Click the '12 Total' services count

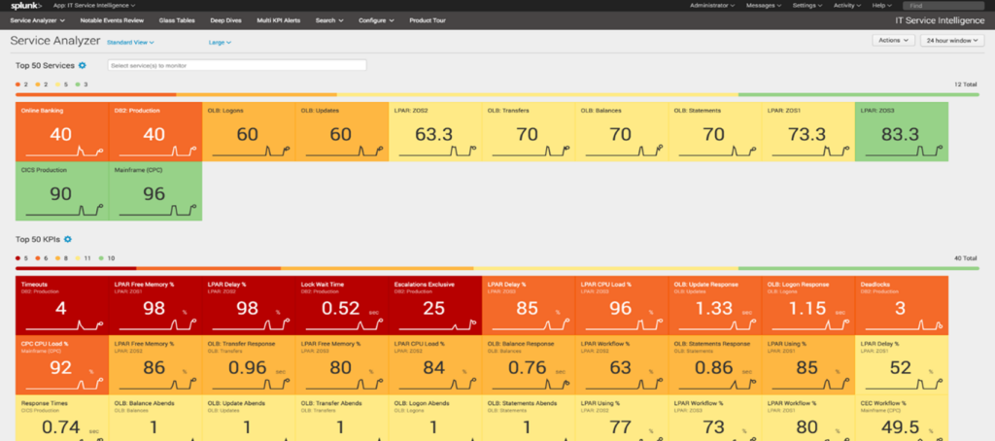coord(966,85)
